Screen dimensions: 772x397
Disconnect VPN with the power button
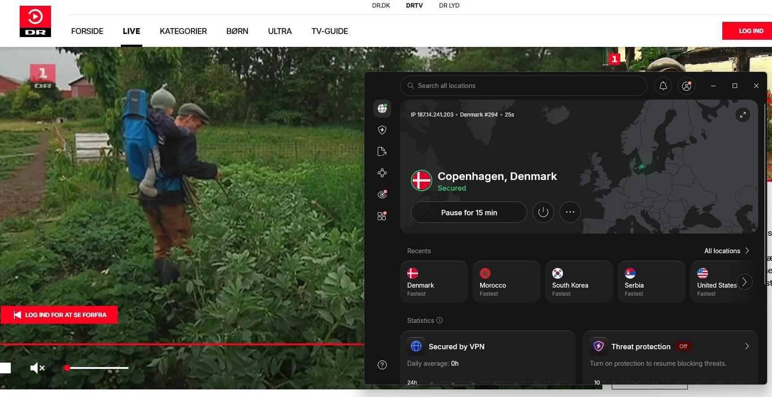[x=543, y=212]
